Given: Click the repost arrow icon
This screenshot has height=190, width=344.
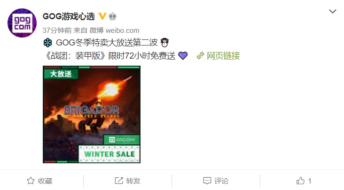Looking at the screenshot, I should 119,181.
